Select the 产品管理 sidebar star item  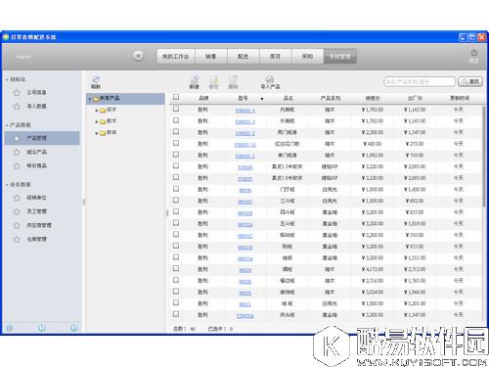17,138
